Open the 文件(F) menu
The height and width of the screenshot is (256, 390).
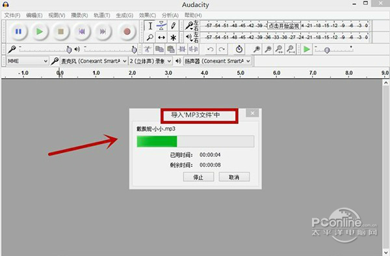[12, 16]
